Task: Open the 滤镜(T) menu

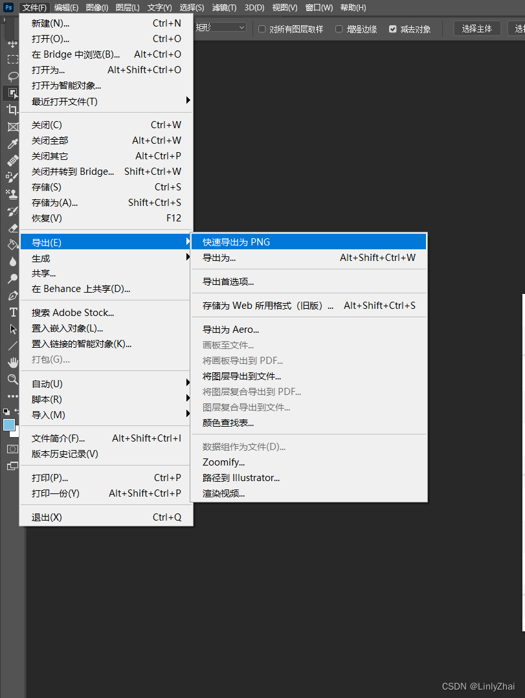Action: [x=224, y=8]
